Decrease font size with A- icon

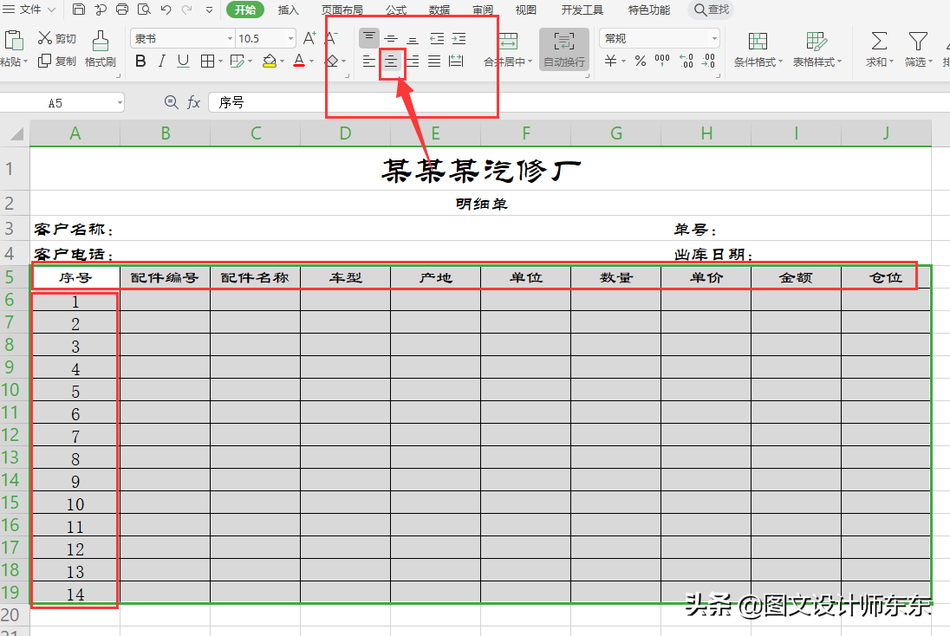pos(331,38)
